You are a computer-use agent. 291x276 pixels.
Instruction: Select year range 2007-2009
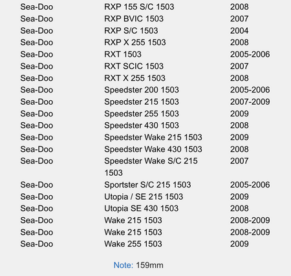coord(250,101)
